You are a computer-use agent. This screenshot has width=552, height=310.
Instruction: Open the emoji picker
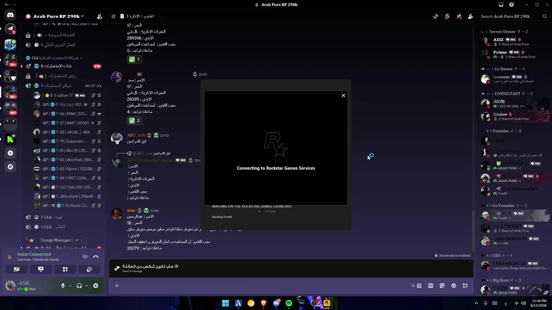pos(454,285)
